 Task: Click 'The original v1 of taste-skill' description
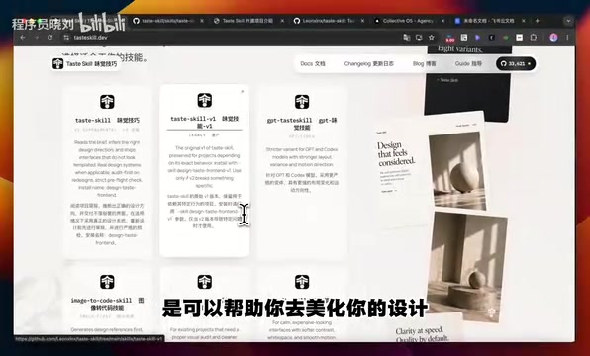tap(205, 166)
